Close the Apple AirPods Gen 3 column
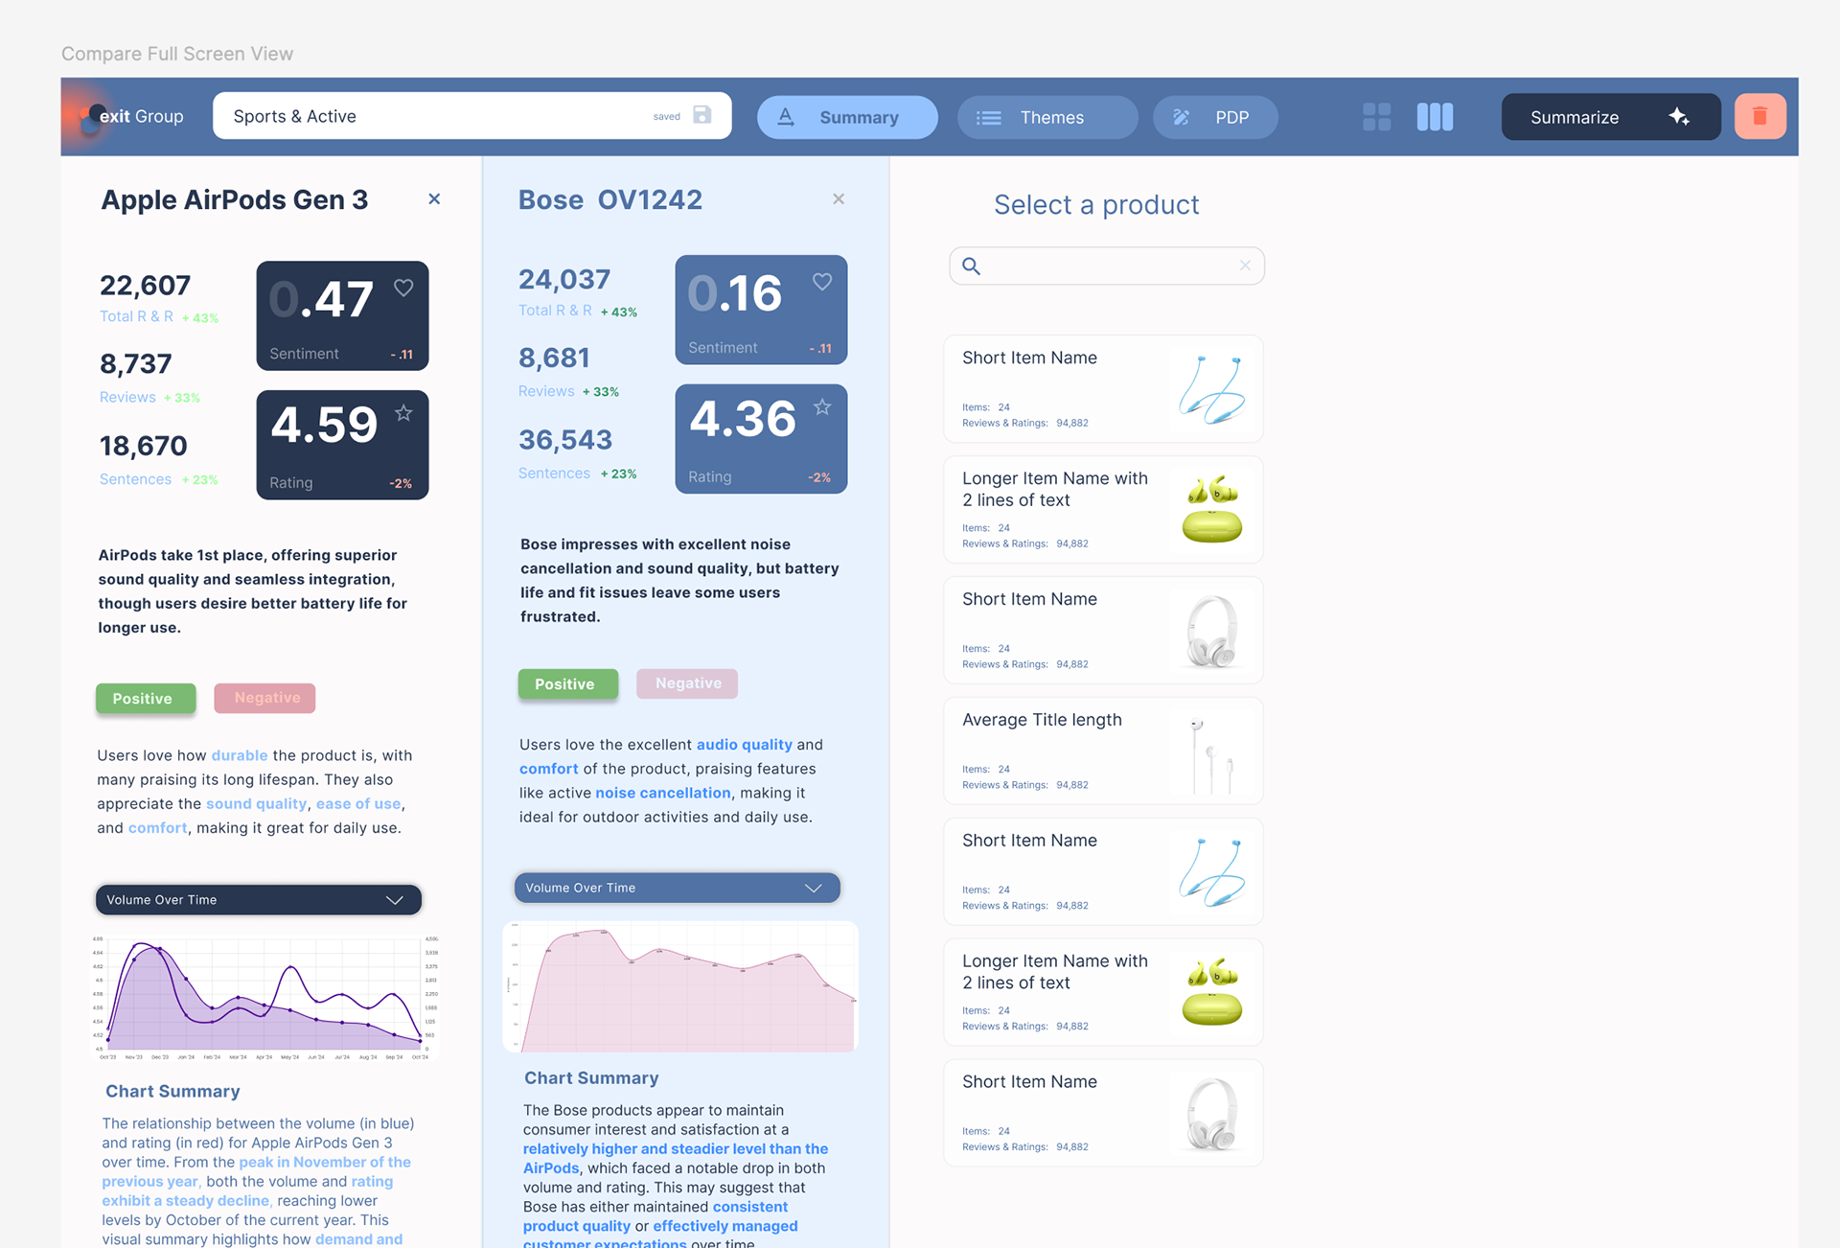1840x1248 pixels. point(434,198)
